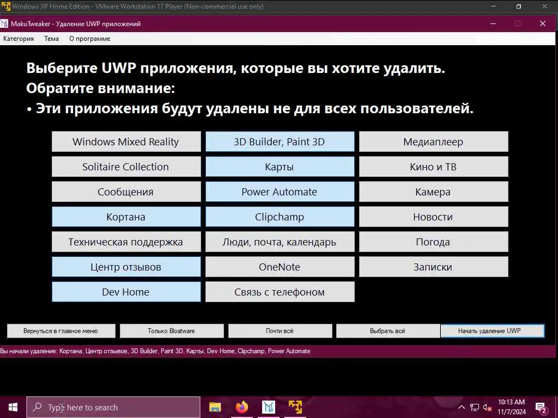The width and height of the screenshot is (558, 418).
Task: Show hidden tray icons chevron
Action: pos(461,407)
